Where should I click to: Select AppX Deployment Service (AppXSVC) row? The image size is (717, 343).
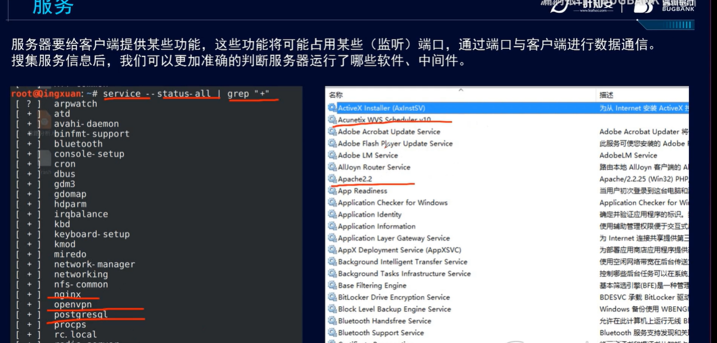click(507, 250)
